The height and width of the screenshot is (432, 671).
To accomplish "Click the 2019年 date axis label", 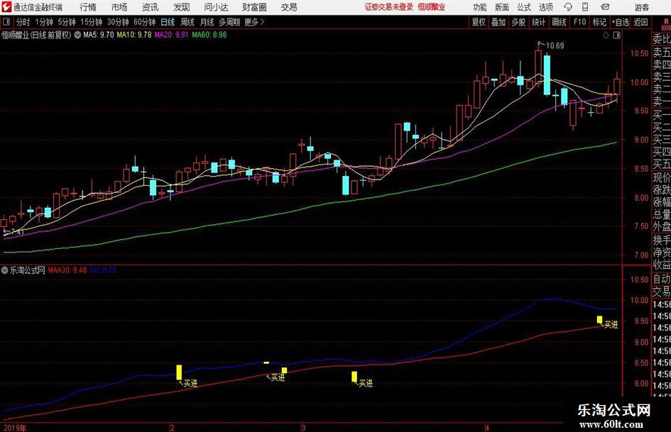I will [x=14, y=428].
